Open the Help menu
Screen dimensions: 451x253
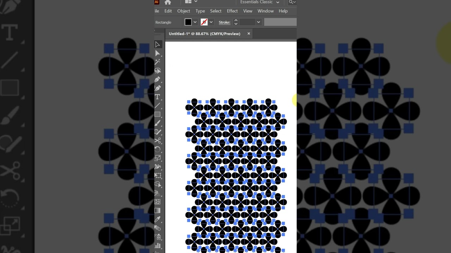283,11
